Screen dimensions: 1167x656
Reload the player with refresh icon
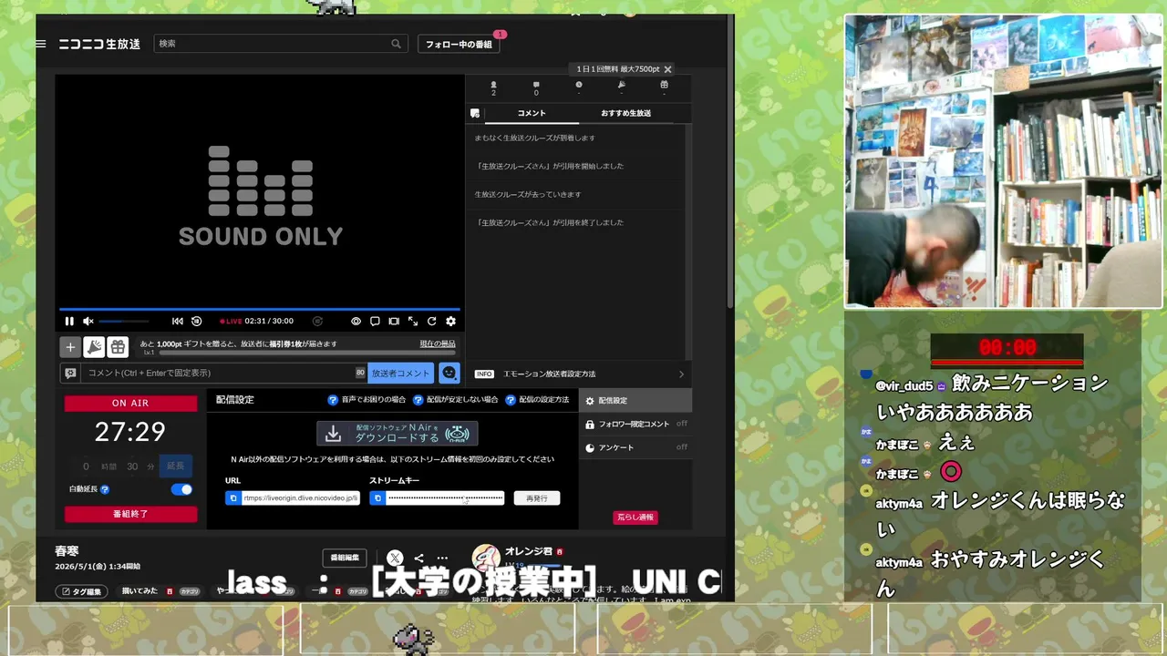431,321
